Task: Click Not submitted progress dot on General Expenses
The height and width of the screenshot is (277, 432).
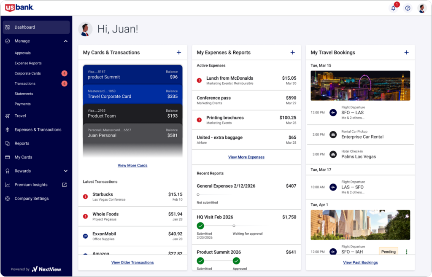Action: coord(198,195)
